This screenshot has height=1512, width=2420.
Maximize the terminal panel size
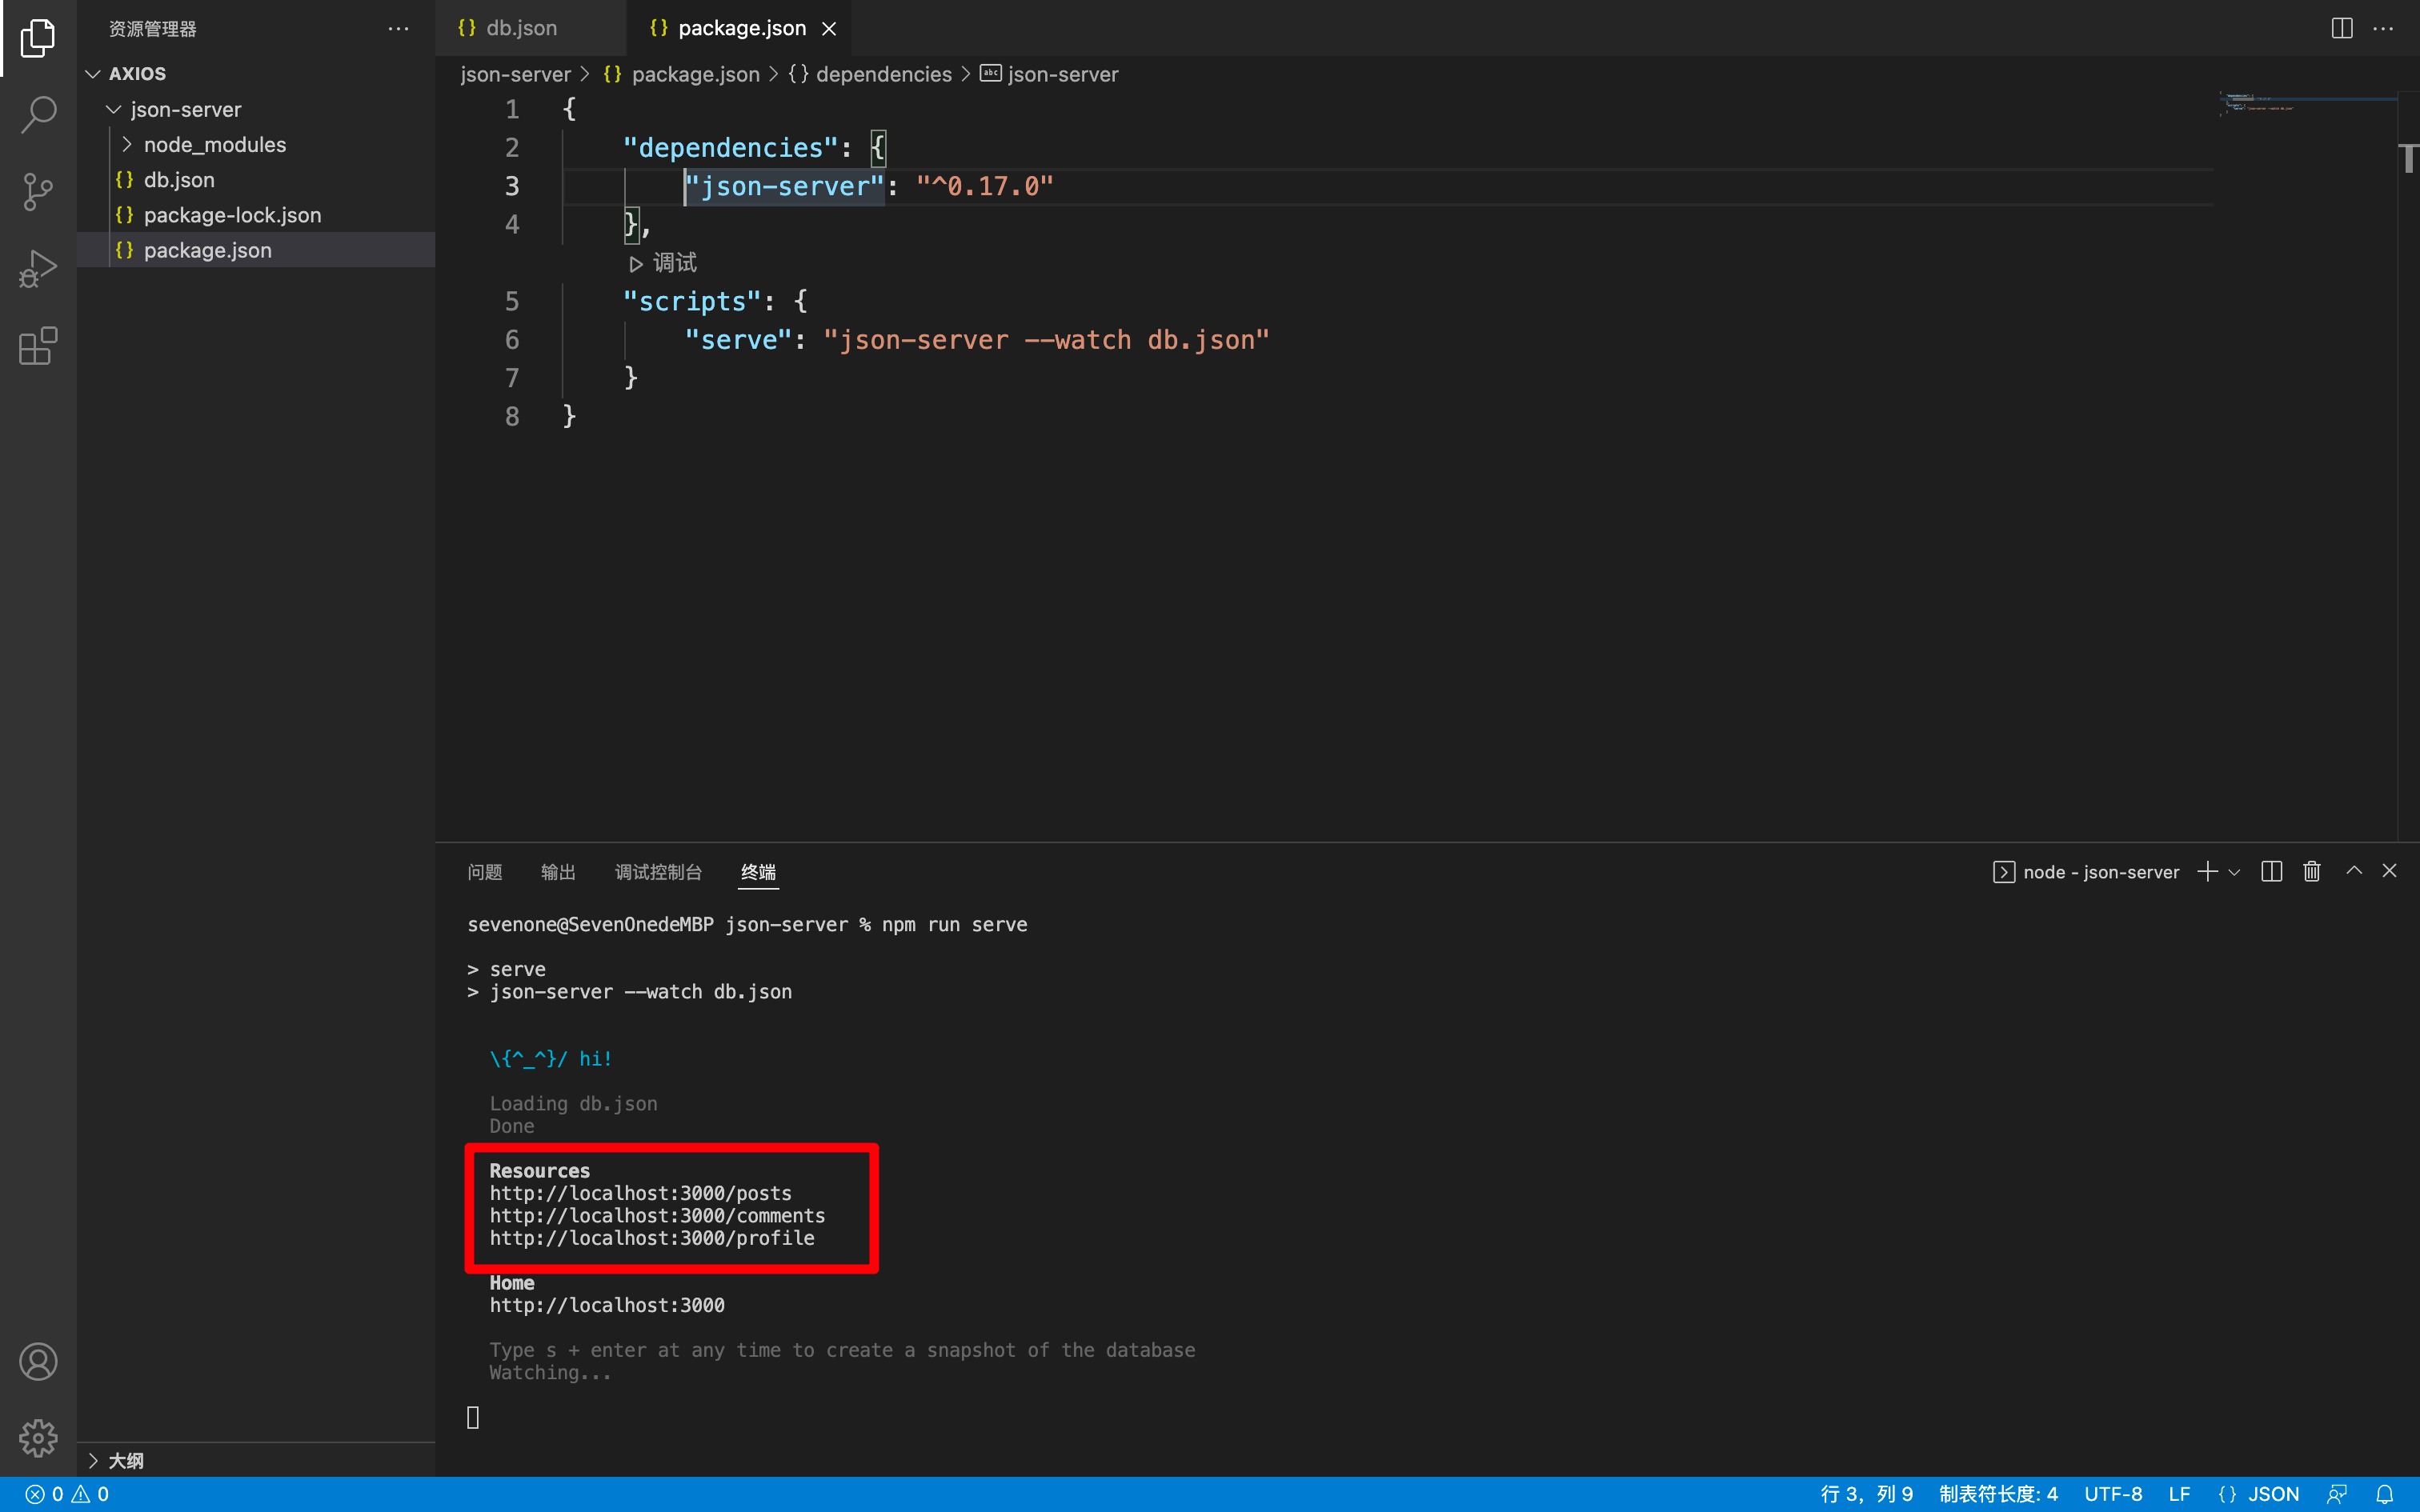point(2354,871)
